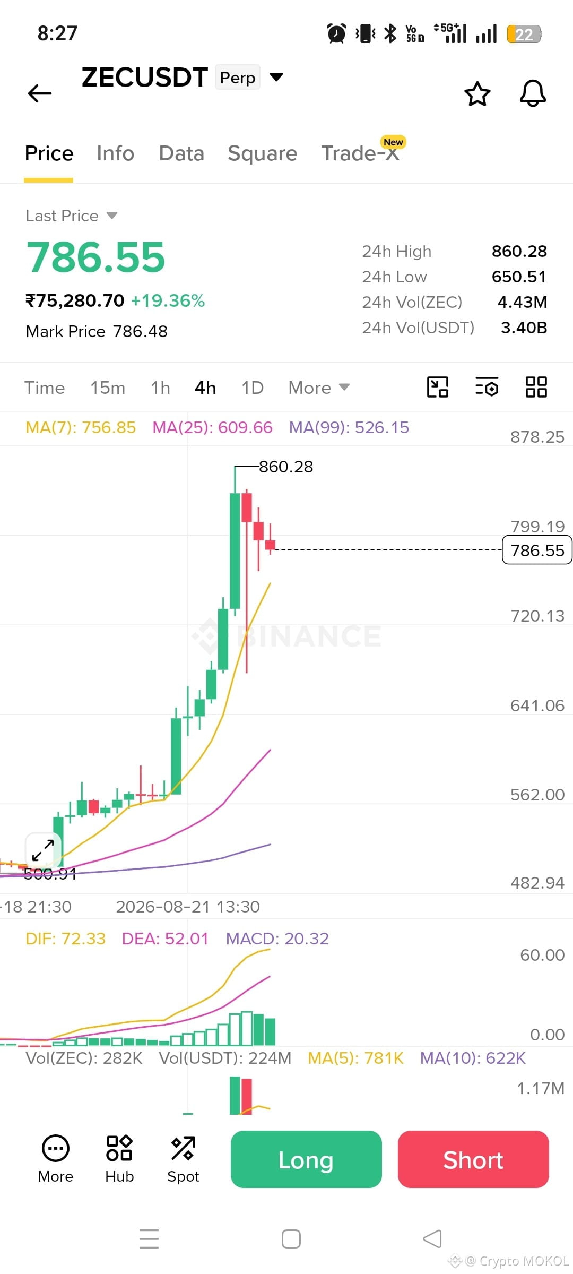Viewport: 573px width, 1274px height.
Task: Tap the volume MA(5): 781K label
Action: (356, 1058)
